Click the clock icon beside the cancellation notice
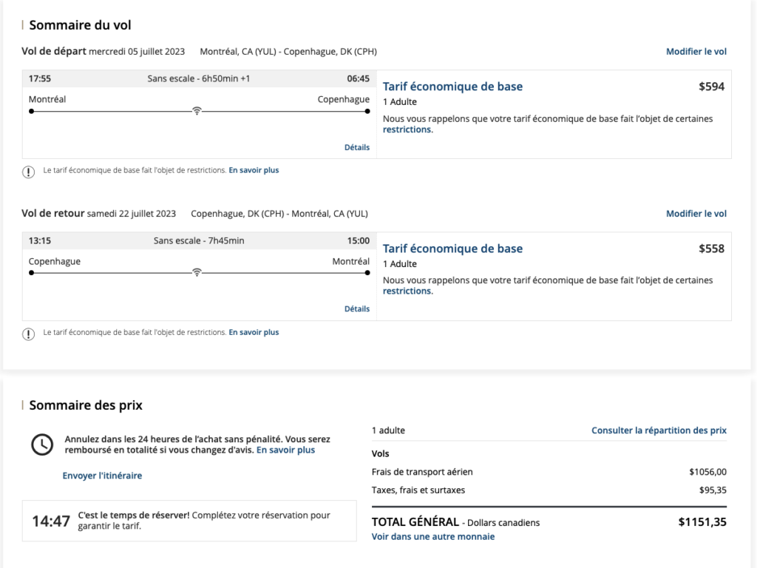This screenshot has width=757, height=568. point(42,444)
